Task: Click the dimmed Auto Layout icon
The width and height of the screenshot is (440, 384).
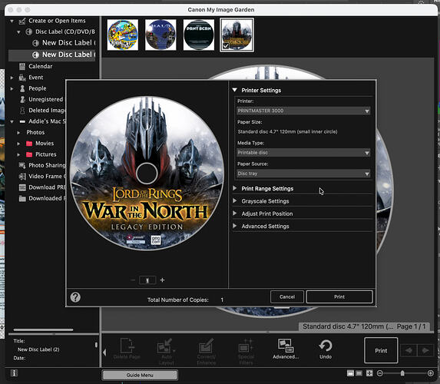Action: (x=167, y=351)
